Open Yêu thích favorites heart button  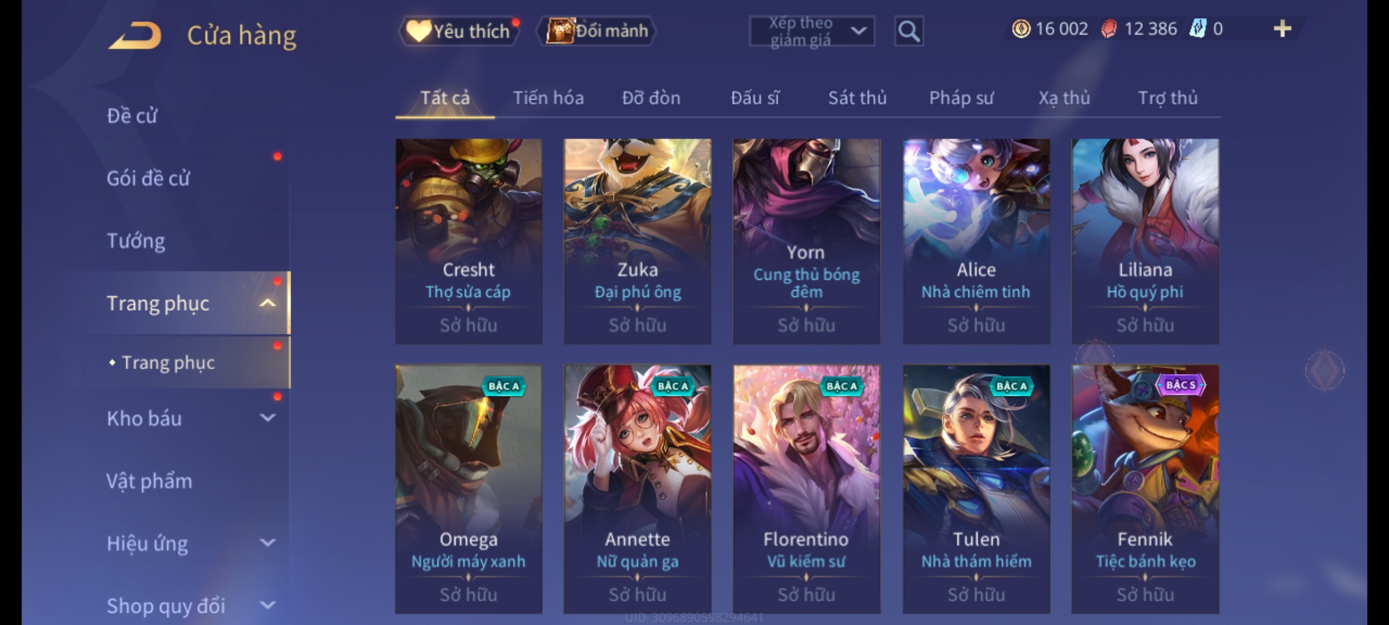459,31
